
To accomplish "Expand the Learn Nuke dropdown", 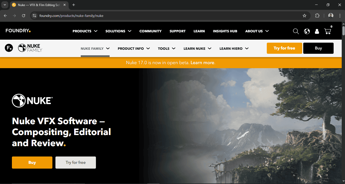I will coord(197,48).
